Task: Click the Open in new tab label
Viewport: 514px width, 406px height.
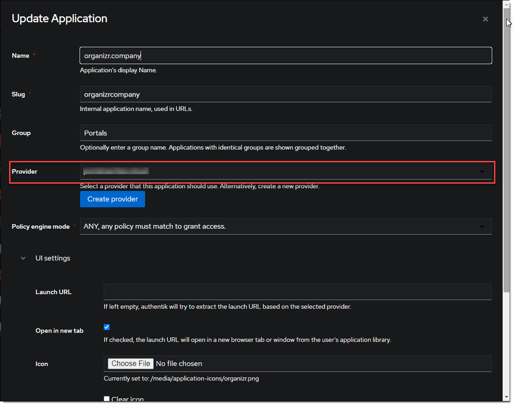Action: [x=59, y=331]
